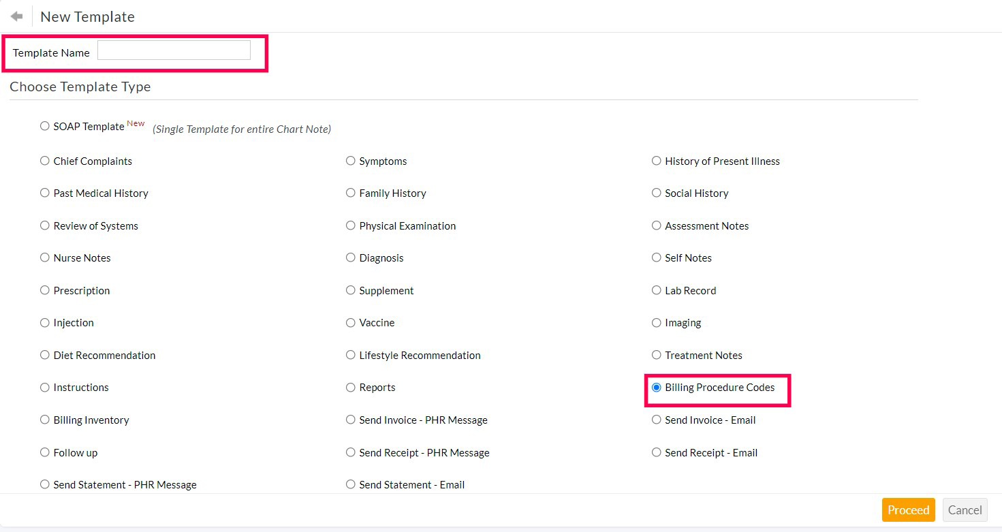Viewport: 1002px width, 532px height.
Task: Click the Proceed button
Action: 908,510
